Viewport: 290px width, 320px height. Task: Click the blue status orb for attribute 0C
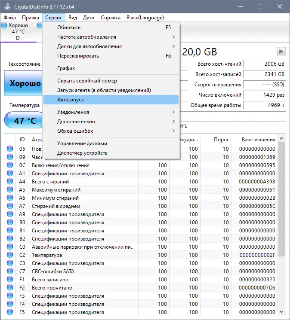(x=10, y=165)
